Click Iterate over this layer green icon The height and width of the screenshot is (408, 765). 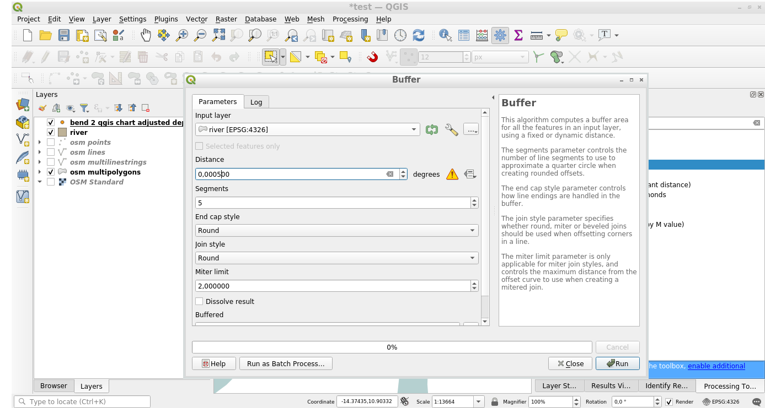(x=431, y=129)
